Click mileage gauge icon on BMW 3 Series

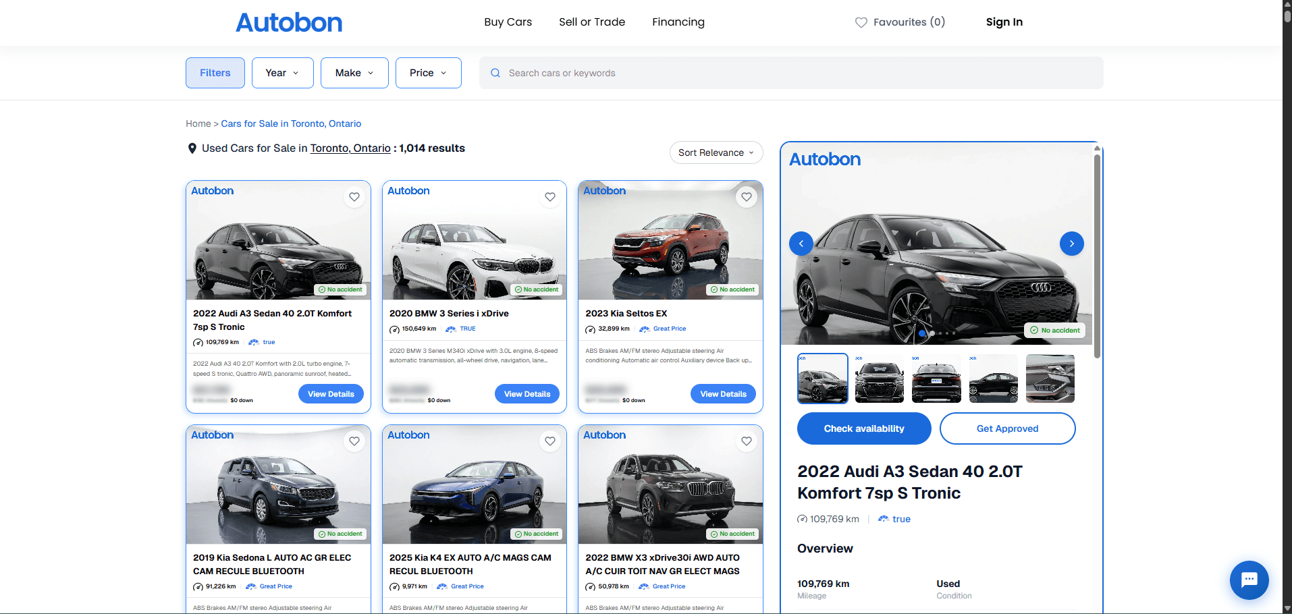(x=394, y=329)
